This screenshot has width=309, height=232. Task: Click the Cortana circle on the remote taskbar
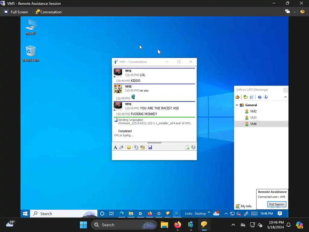(x=102, y=214)
